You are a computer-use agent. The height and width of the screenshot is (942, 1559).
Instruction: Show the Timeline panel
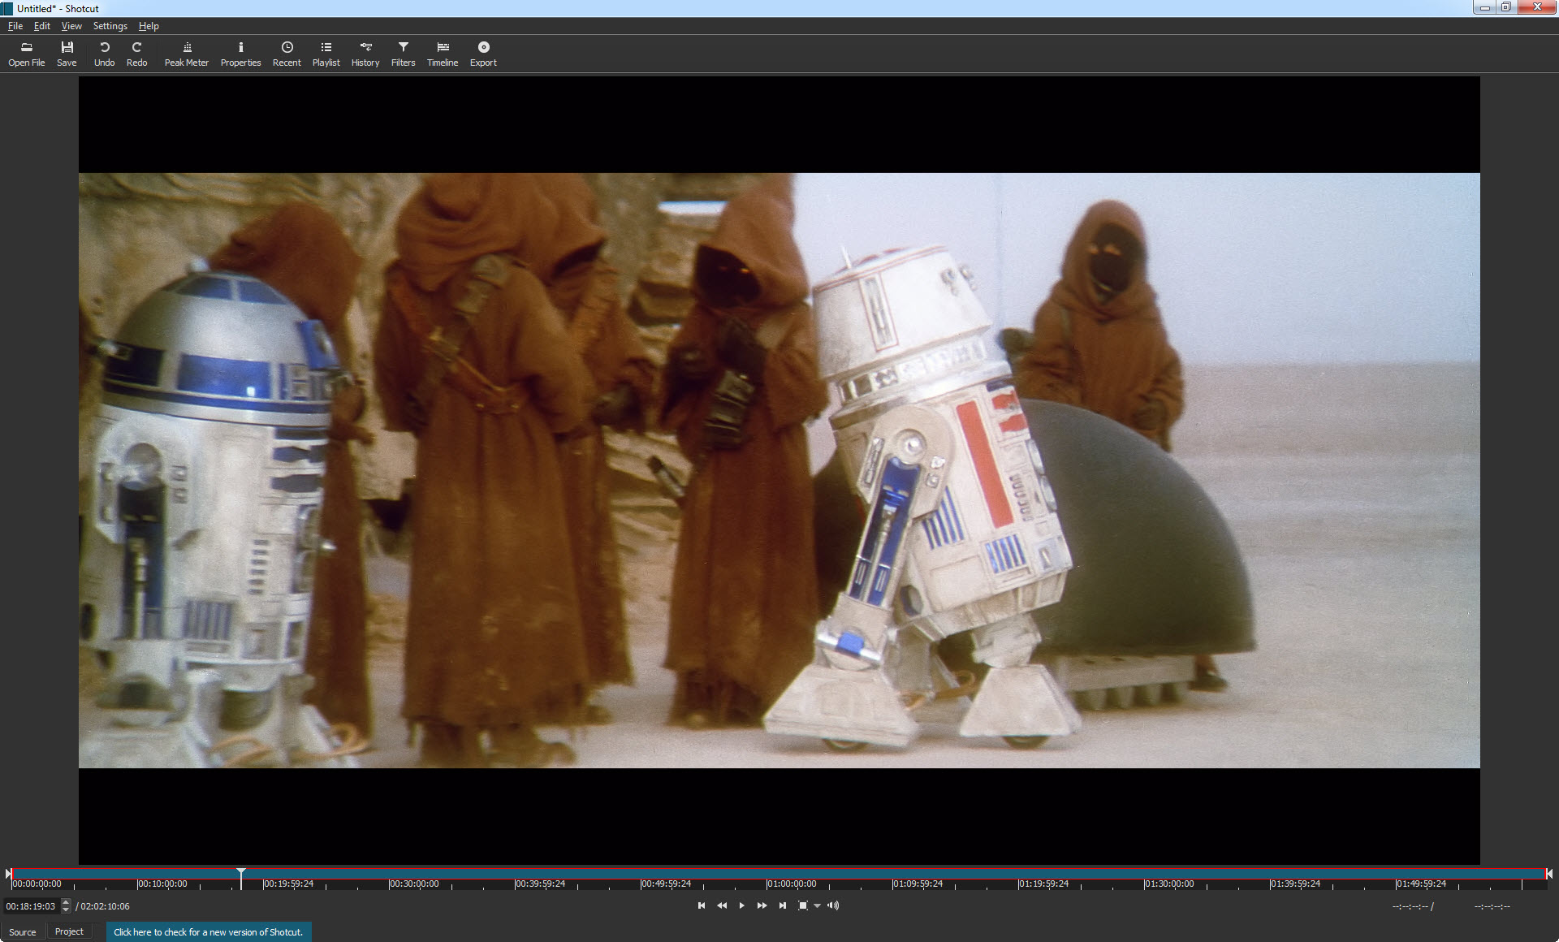(443, 54)
